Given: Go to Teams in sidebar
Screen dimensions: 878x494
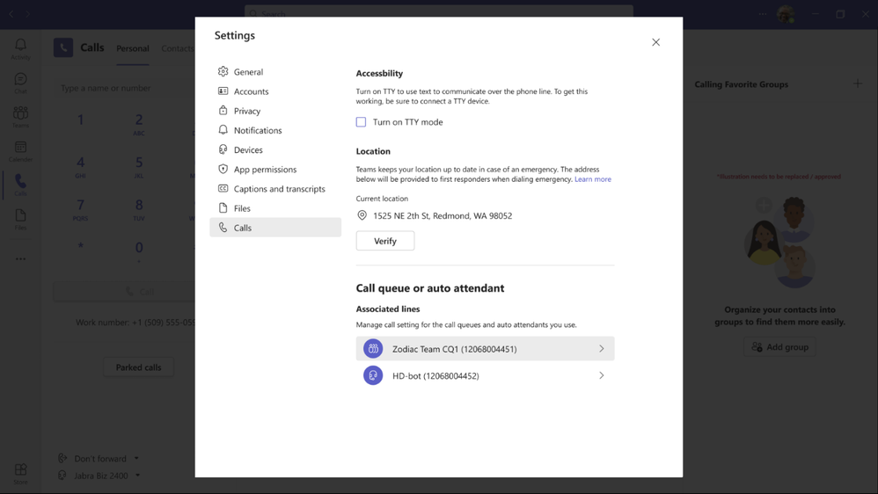Looking at the screenshot, I should (x=20, y=117).
